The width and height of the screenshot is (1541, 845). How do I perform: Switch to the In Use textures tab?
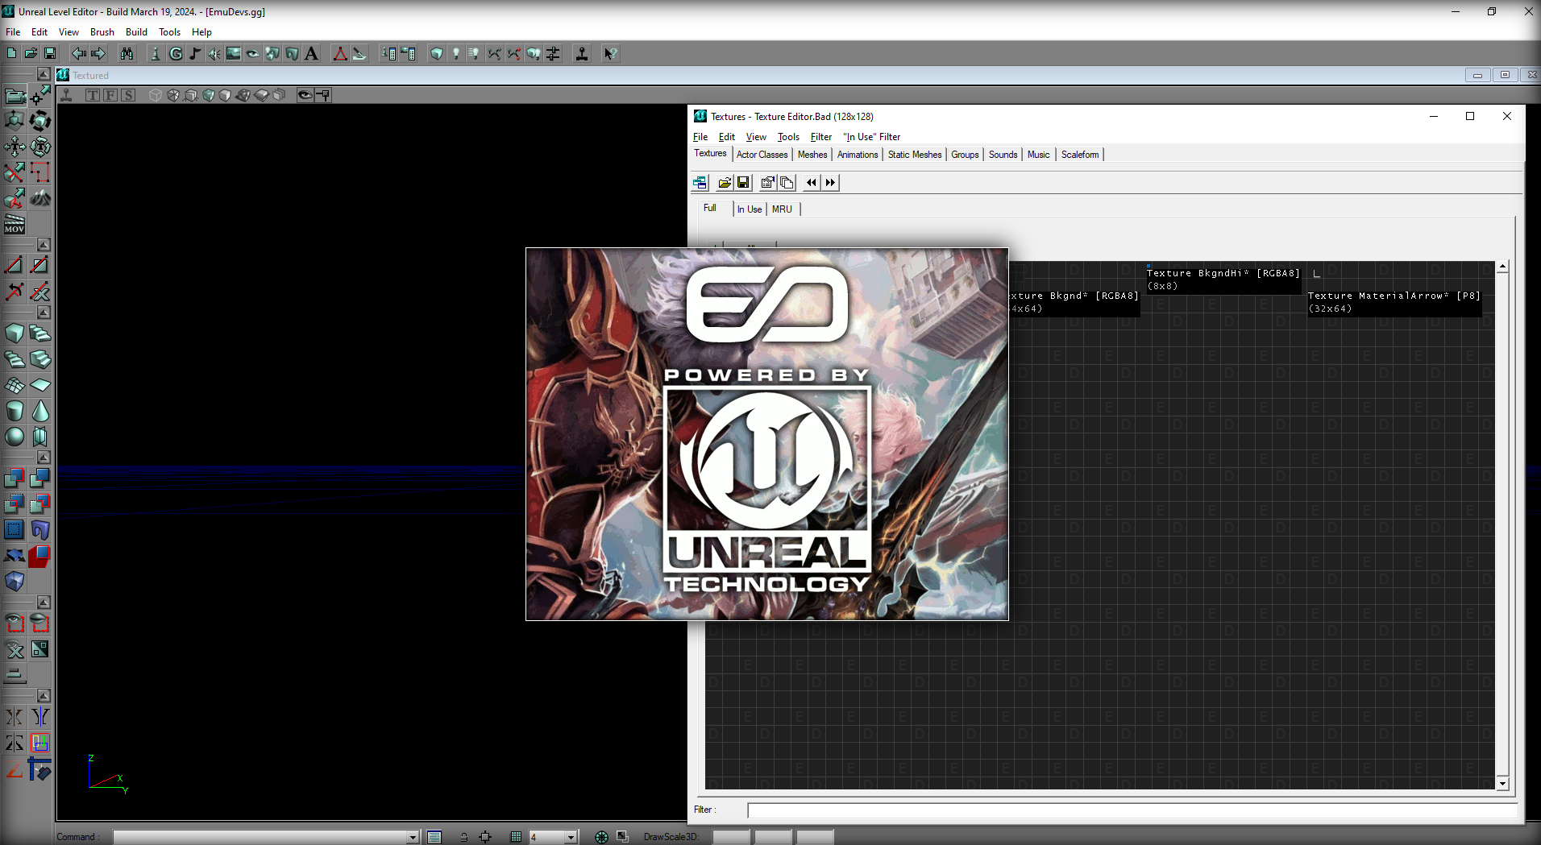750,209
